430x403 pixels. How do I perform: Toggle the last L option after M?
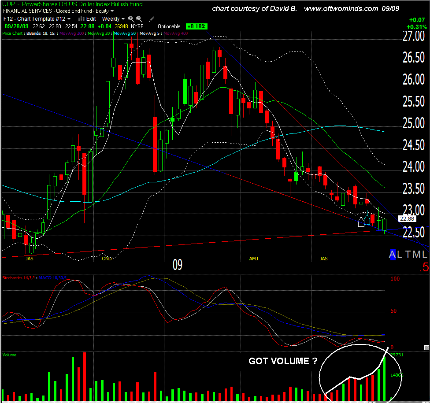click(x=425, y=255)
